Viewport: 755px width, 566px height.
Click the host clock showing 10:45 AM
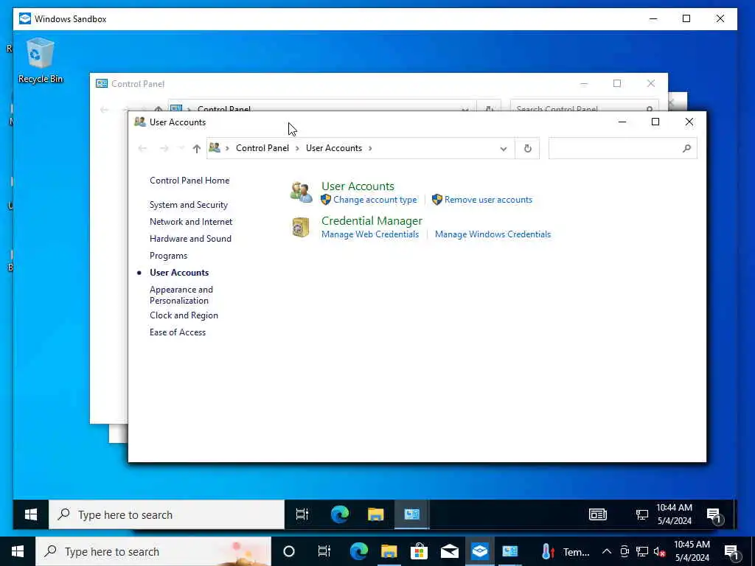pos(692,551)
